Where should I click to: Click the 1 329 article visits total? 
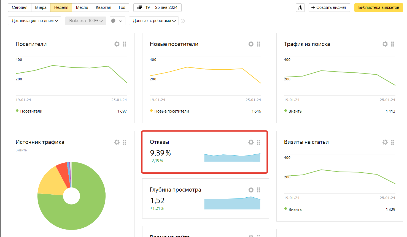390,209
